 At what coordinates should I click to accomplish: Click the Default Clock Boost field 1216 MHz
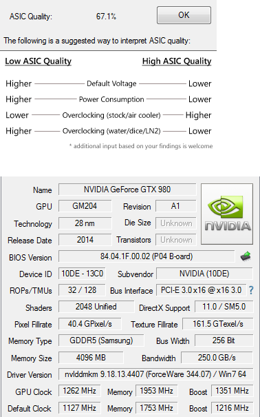coord(232,407)
